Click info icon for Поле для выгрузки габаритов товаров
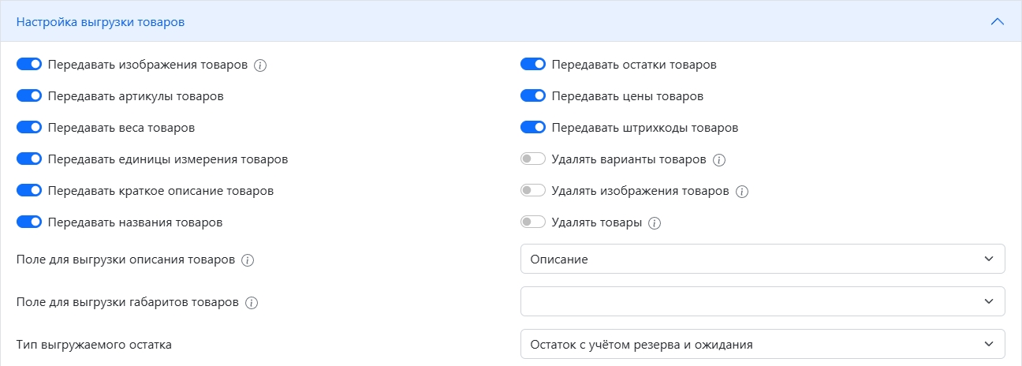This screenshot has height=366, width=1022. tap(252, 303)
